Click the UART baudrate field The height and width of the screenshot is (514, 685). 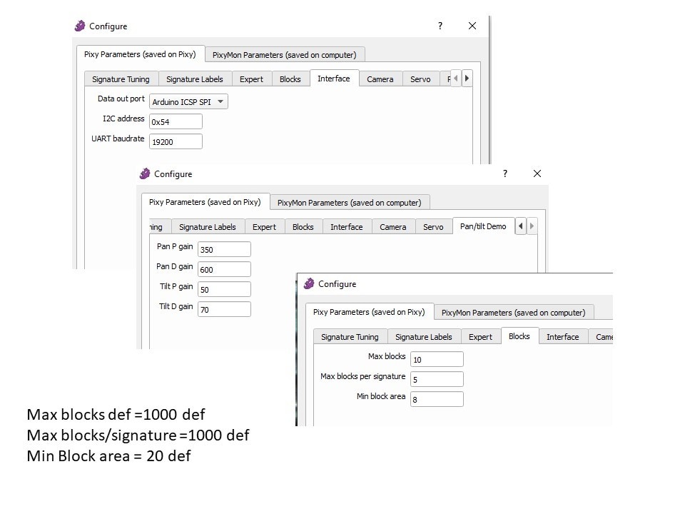[176, 141]
